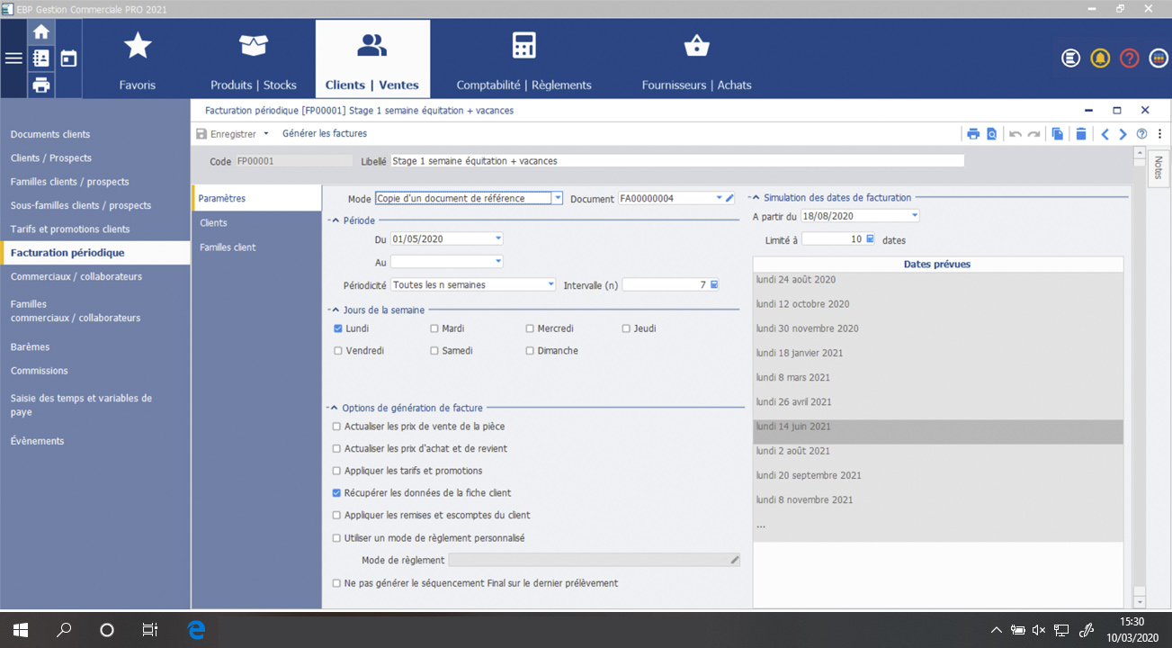1172x648 pixels.
Task: Open Windows Start menu
Action: coord(21,630)
